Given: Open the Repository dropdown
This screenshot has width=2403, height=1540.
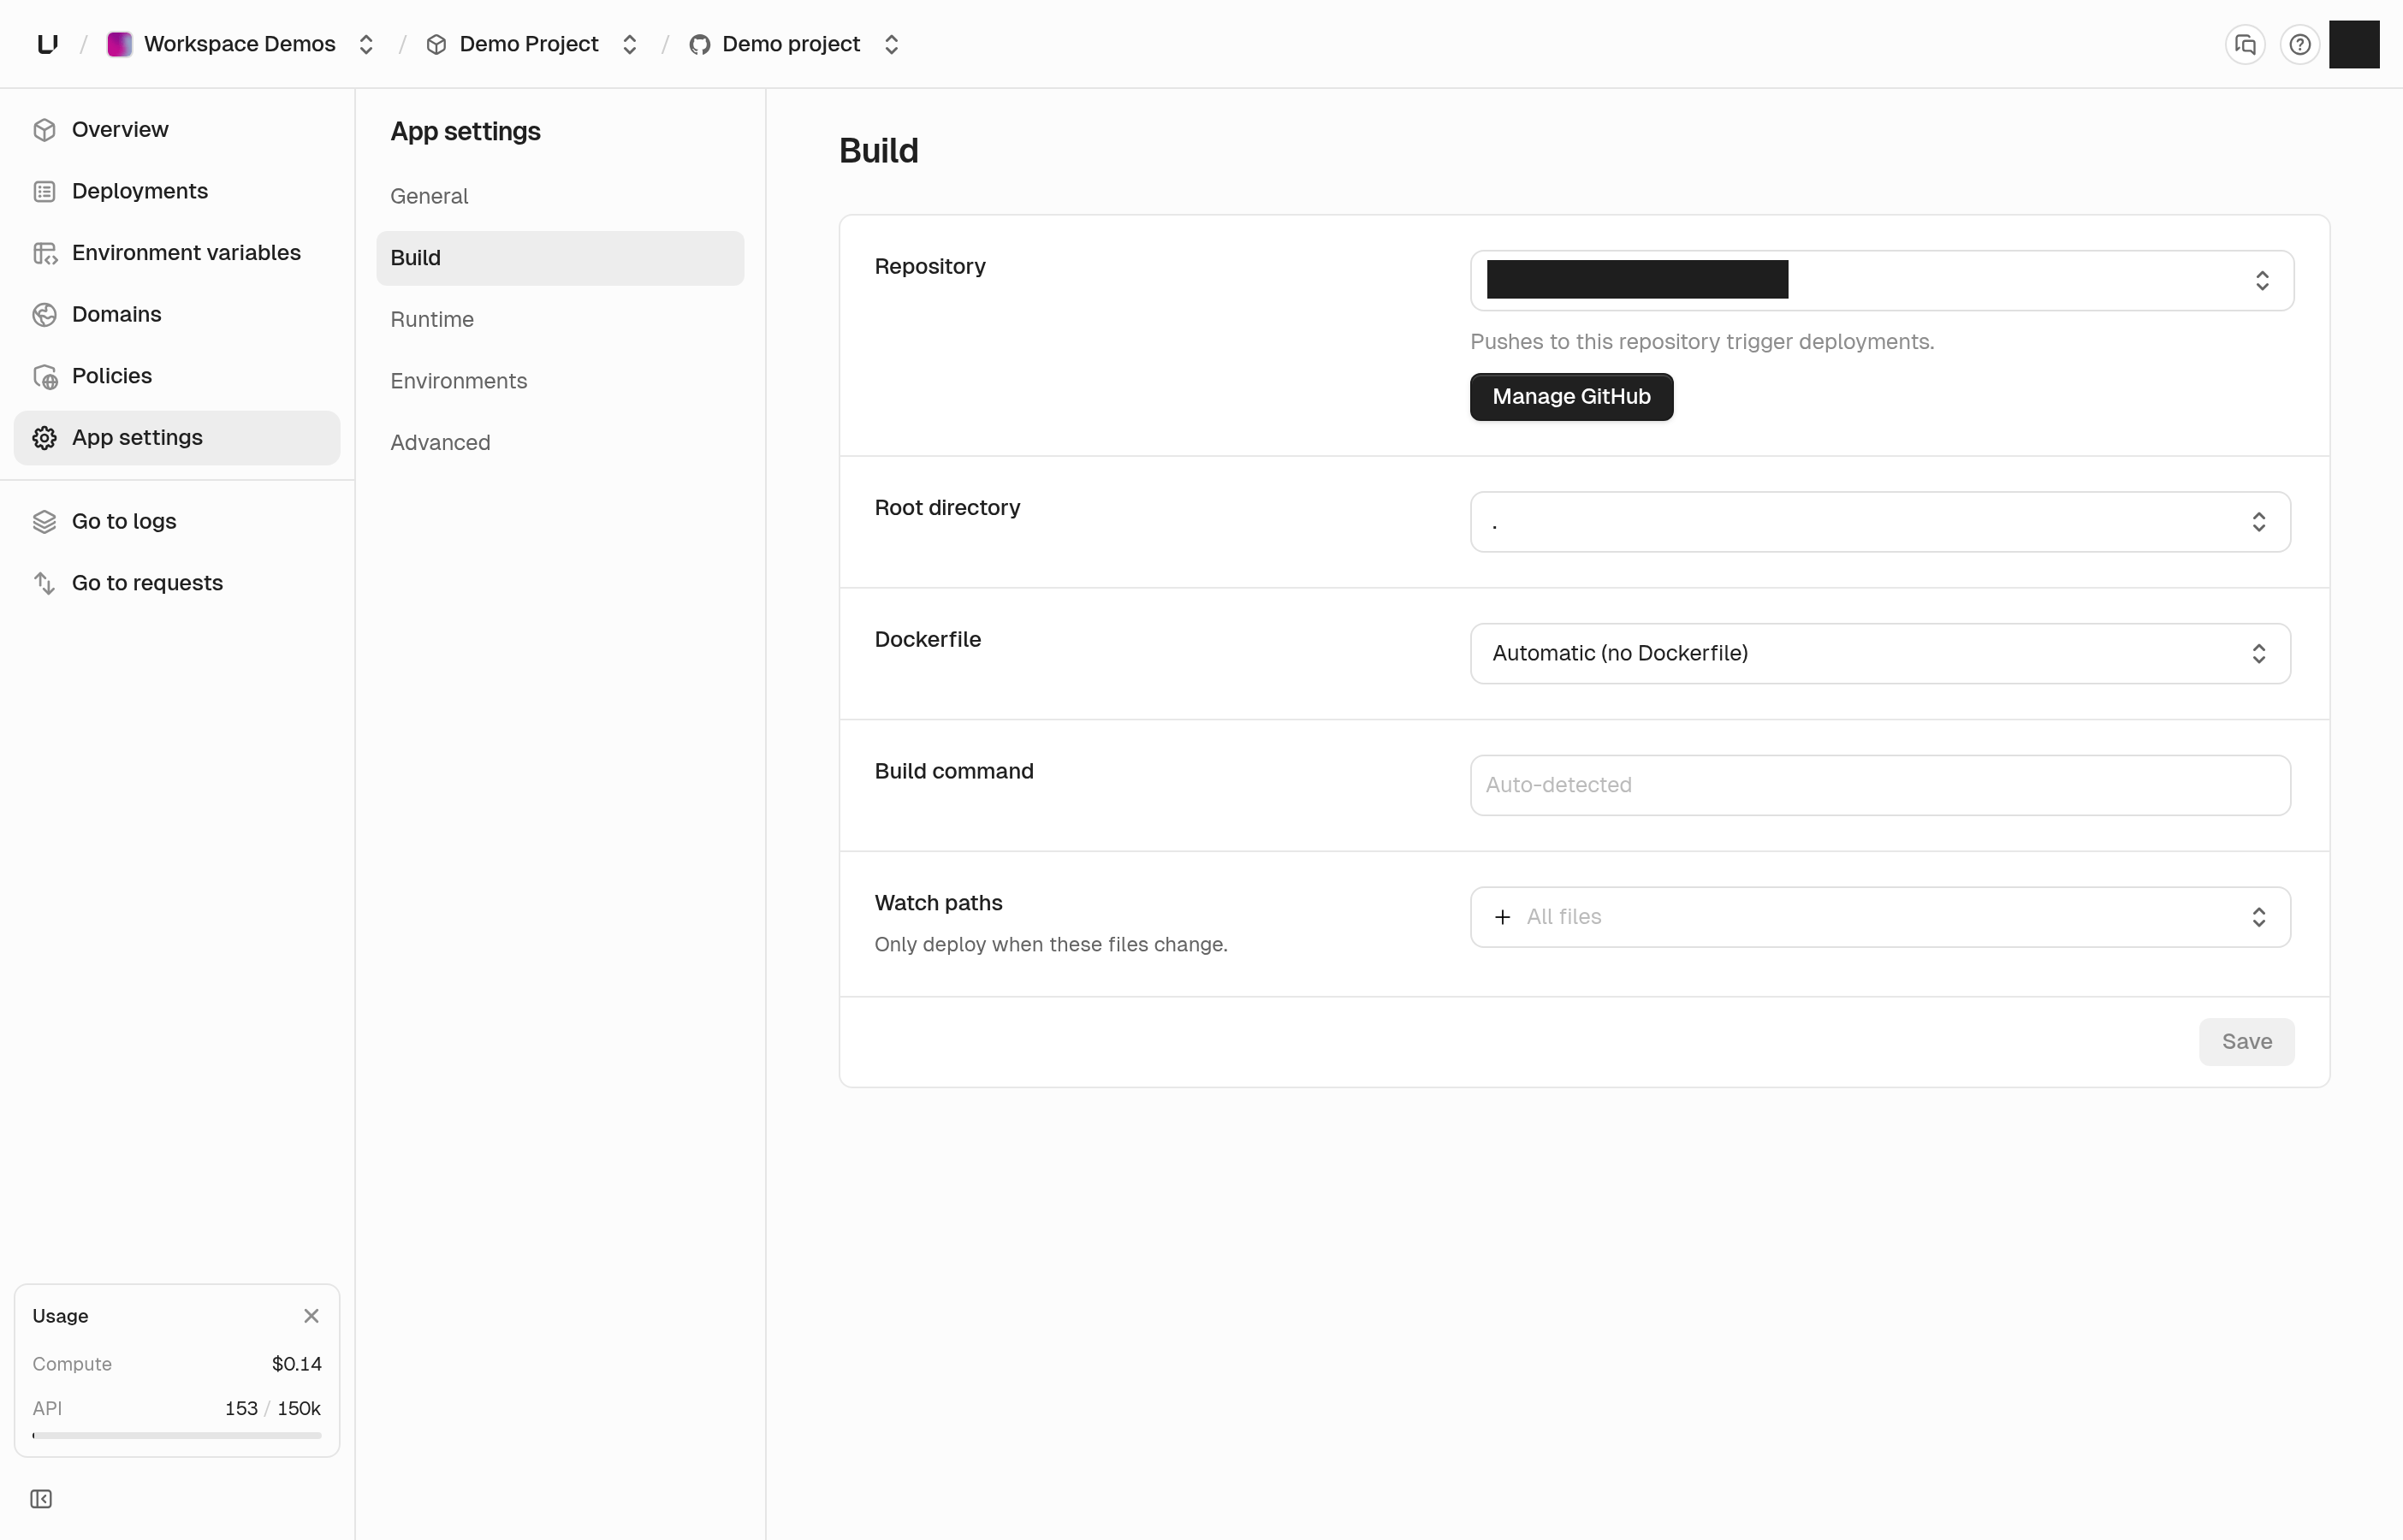Looking at the screenshot, I should click(1881, 280).
